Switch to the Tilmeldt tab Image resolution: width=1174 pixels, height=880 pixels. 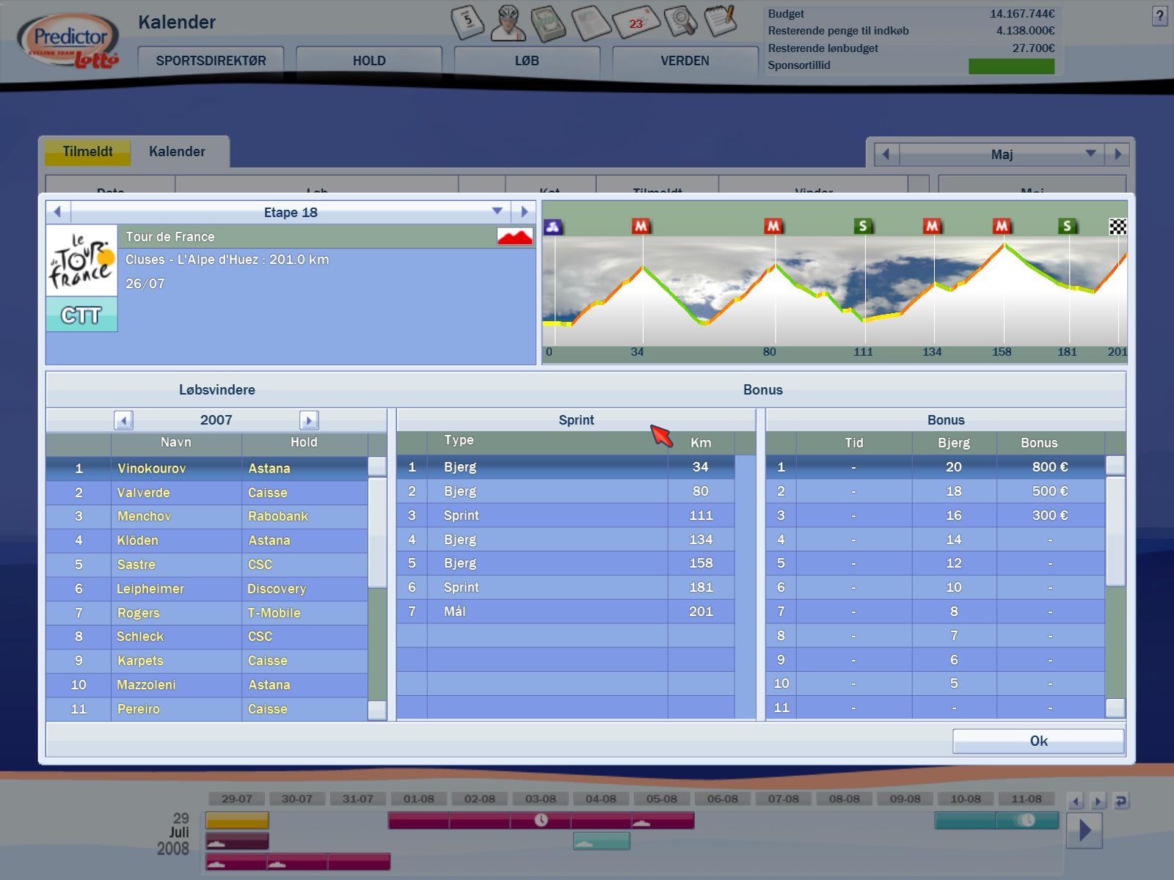coord(87,152)
